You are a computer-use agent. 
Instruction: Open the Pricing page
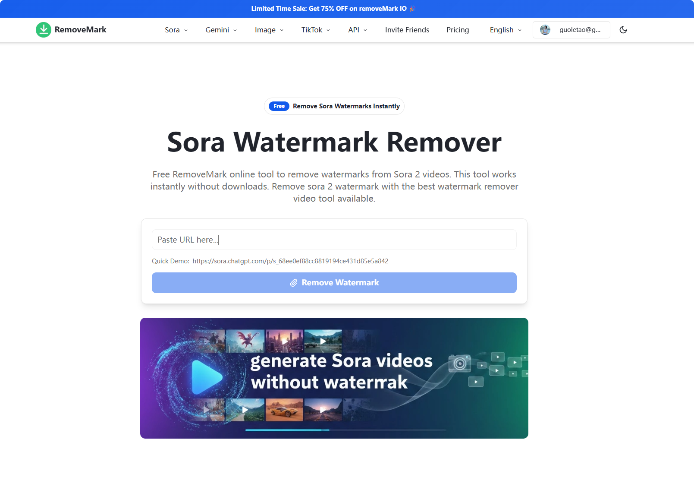[457, 30]
